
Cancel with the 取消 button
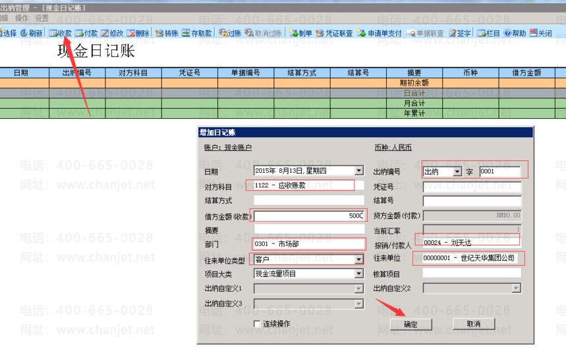tap(474, 324)
